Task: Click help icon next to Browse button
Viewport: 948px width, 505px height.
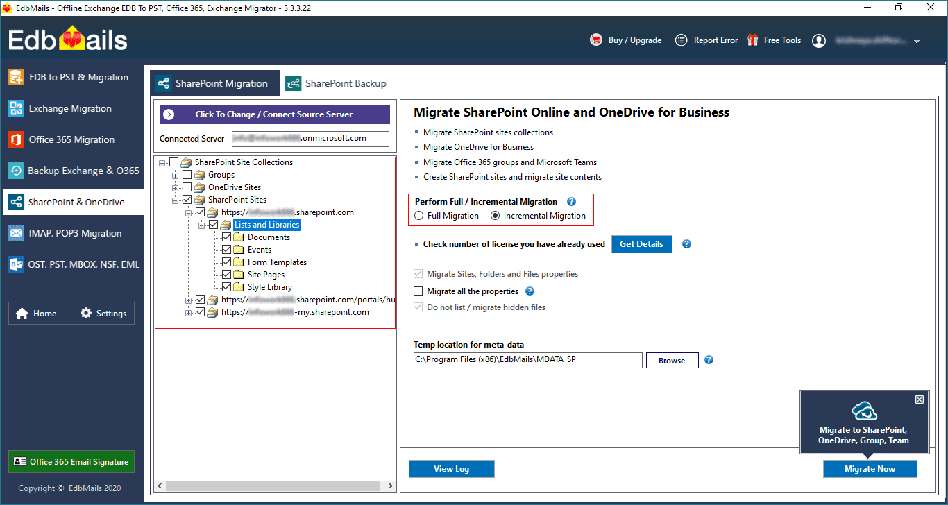Action: click(709, 360)
